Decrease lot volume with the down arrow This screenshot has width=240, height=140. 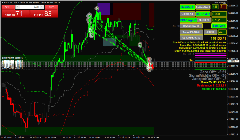[17, 7]
